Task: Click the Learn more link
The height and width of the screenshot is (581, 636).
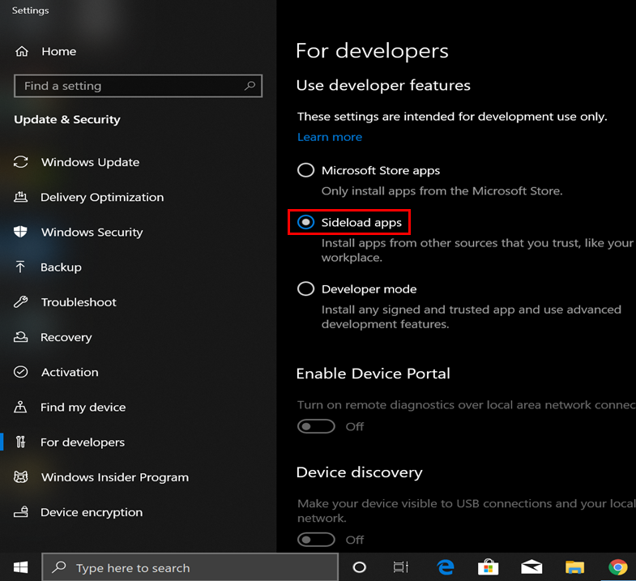Action: coord(330,137)
